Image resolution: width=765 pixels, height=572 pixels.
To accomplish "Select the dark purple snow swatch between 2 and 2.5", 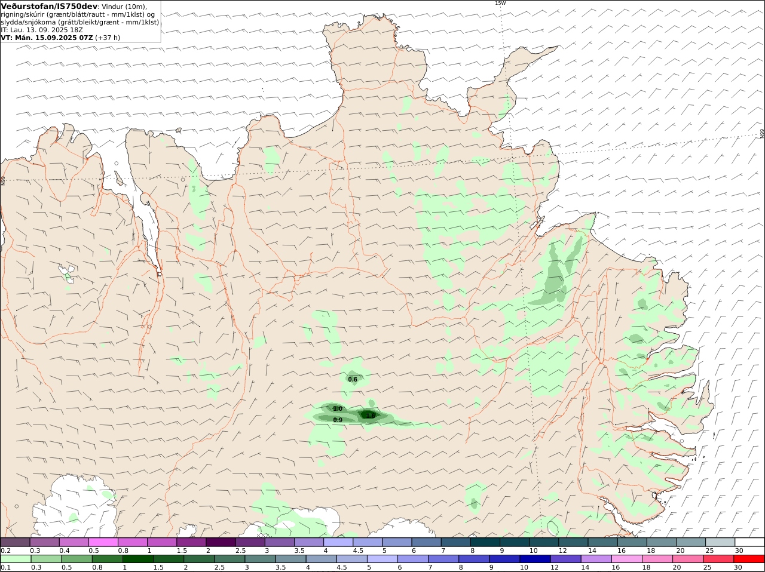I will [x=221, y=542].
